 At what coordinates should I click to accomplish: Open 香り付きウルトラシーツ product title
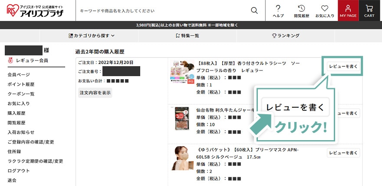coord(248,67)
